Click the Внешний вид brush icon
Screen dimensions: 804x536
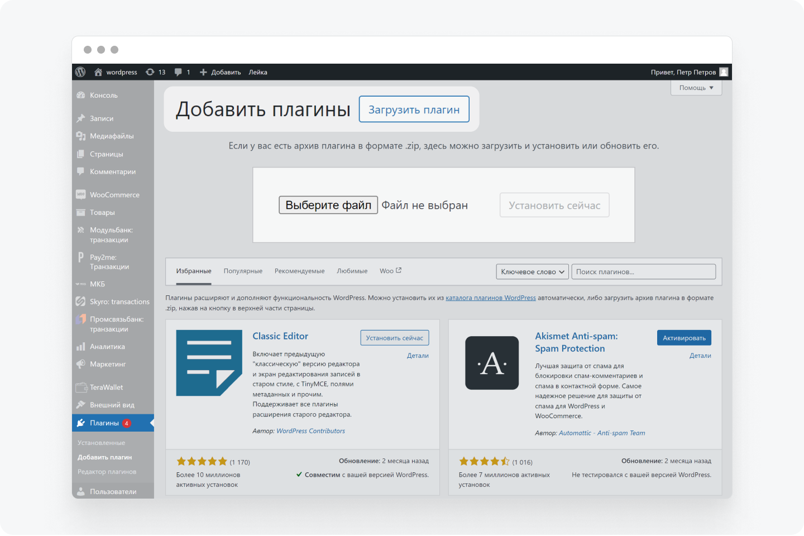click(81, 405)
